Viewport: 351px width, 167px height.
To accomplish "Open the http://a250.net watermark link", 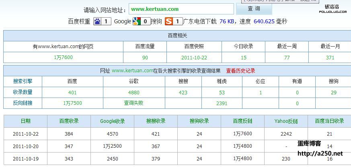I will pos(320,153).
